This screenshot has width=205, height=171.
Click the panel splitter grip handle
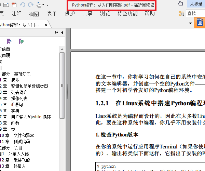click(x=67, y=91)
